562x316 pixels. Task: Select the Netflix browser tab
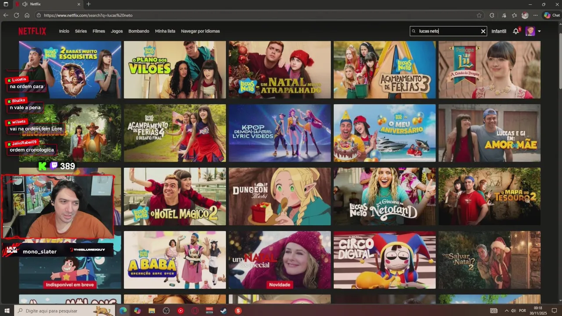point(48,4)
